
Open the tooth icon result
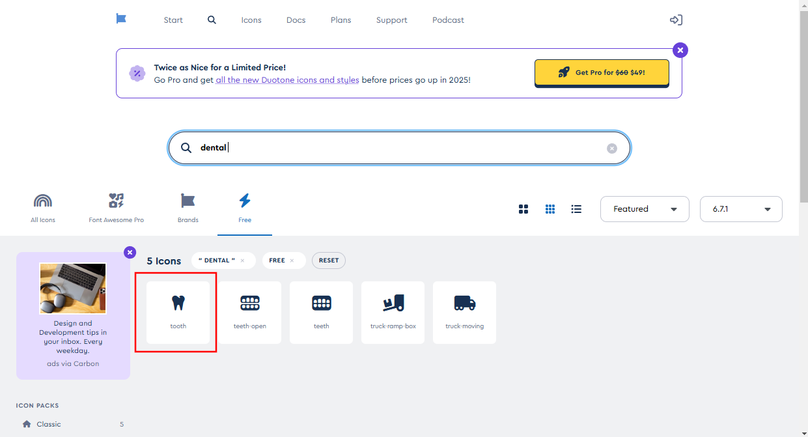[178, 312]
